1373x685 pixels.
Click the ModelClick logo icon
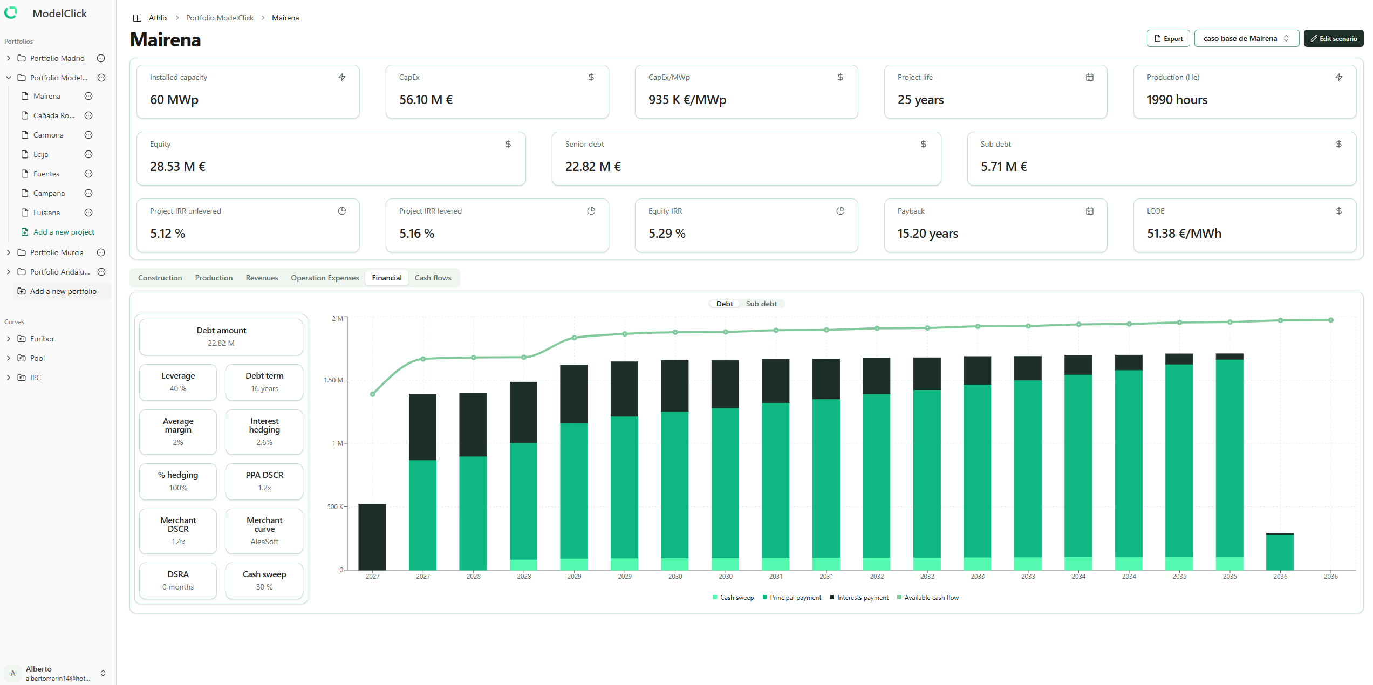(11, 13)
